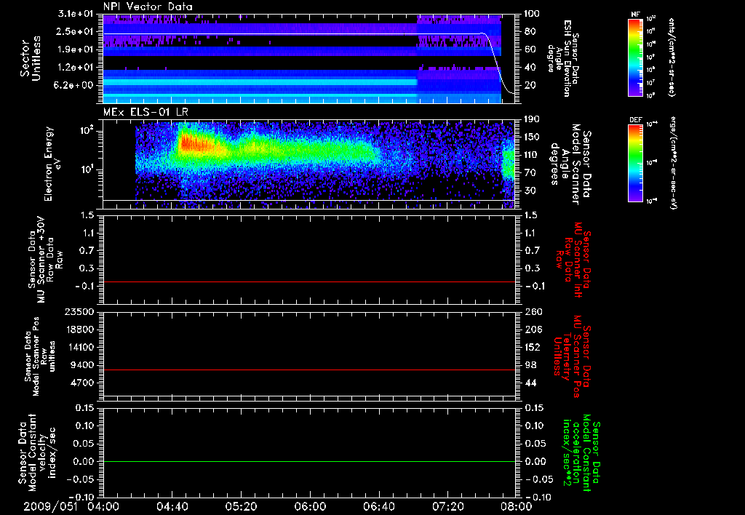This screenshot has width=745, height=515.
Task: Click the "cnts/(cm**2-sr-sec)" unit label
Action: tap(672, 57)
